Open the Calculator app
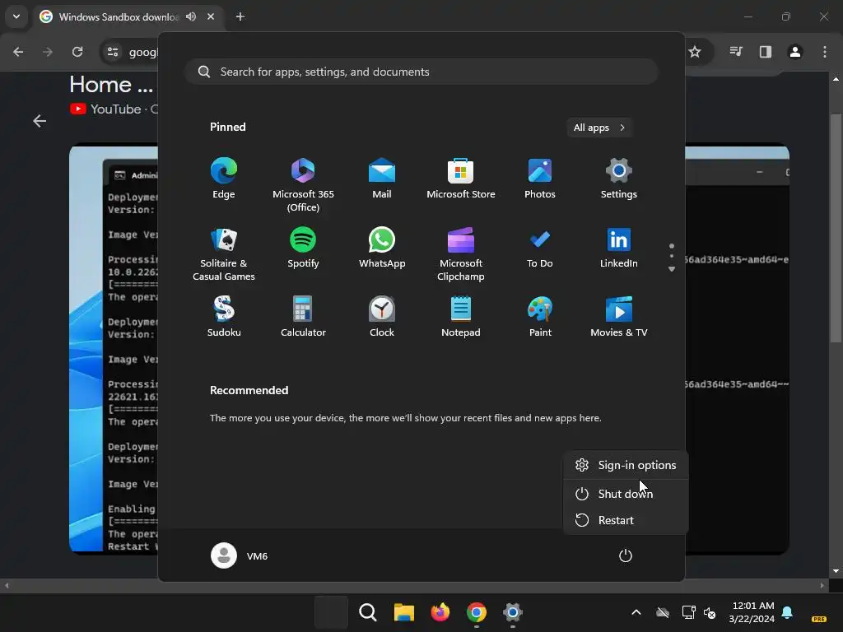Screen dimensions: 843x632 pyautogui.click(x=303, y=317)
